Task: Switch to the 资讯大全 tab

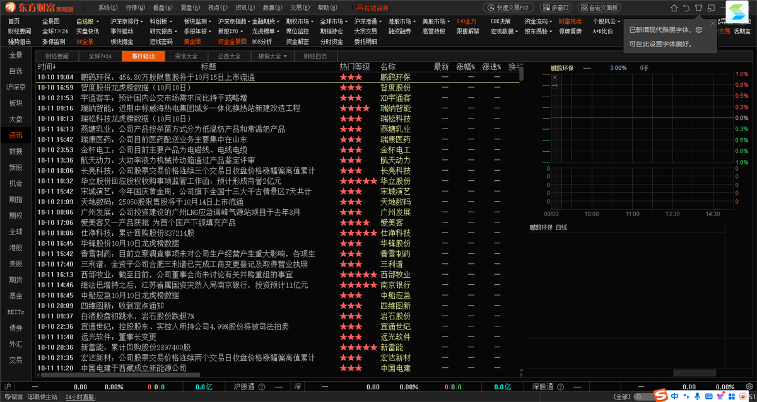Action: click(x=186, y=57)
